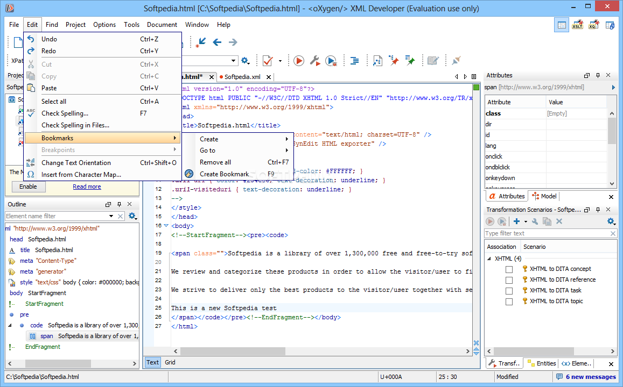Image resolution: width=623 pixels, height=387 pixels.
Task: Click the greyed Forward arrow toolbar icon
Action: tap(233, 42)
